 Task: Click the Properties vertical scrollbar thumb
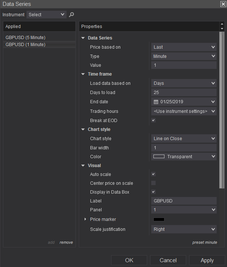point(222,110)
